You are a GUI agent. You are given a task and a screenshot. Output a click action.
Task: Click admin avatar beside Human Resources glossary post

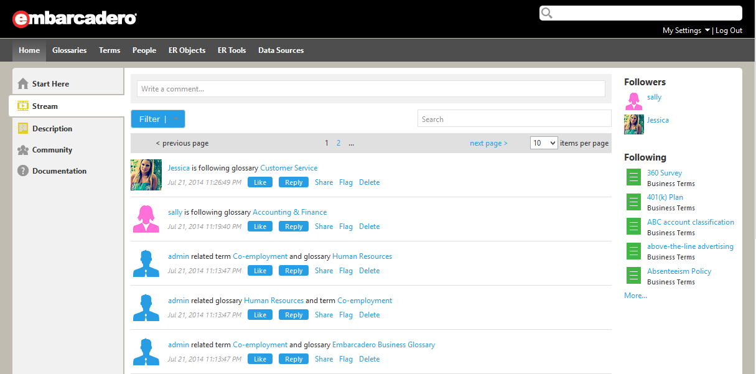146,263
